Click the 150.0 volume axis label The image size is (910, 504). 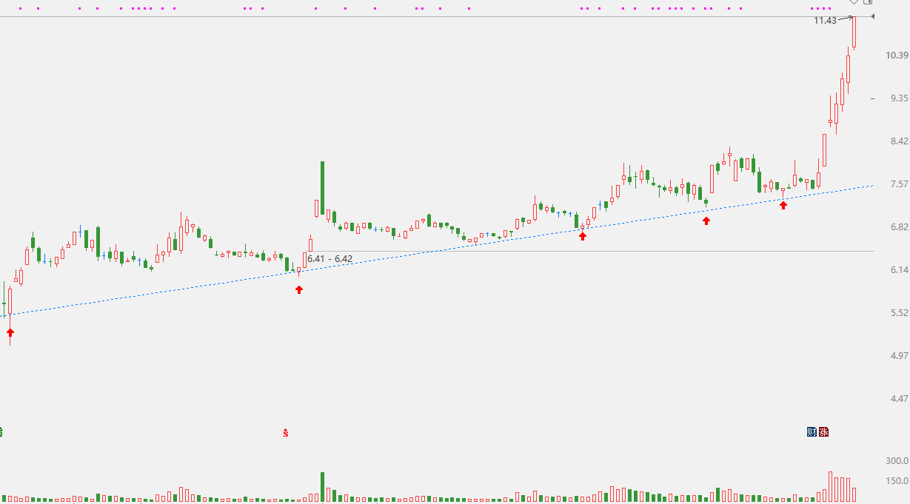click(898, 481)
